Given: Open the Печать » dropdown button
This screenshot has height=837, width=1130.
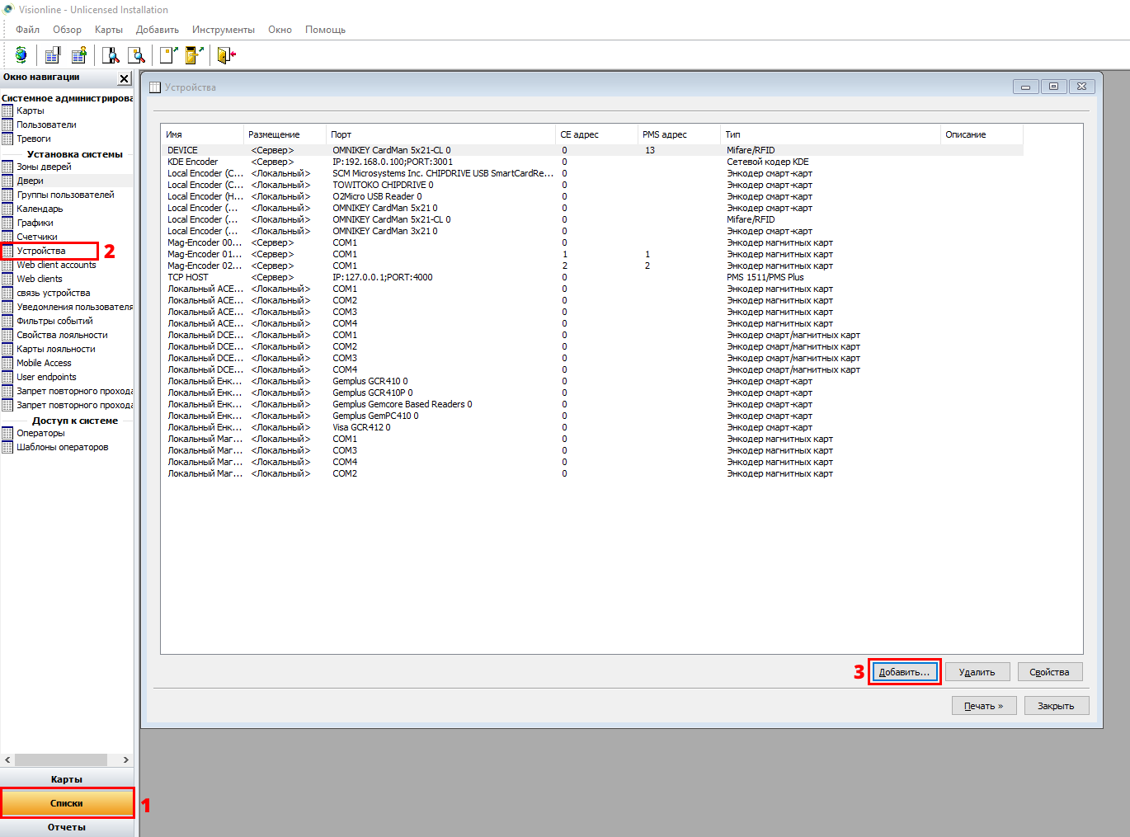Looking at the screenshot, I should click(983, 706).
